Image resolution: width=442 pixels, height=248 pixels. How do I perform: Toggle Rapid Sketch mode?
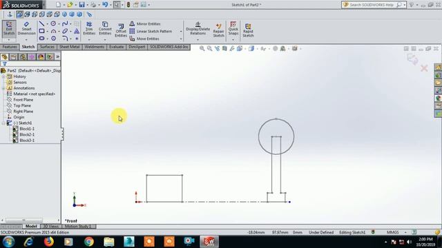pyautogui.click(x=248, y=30)
